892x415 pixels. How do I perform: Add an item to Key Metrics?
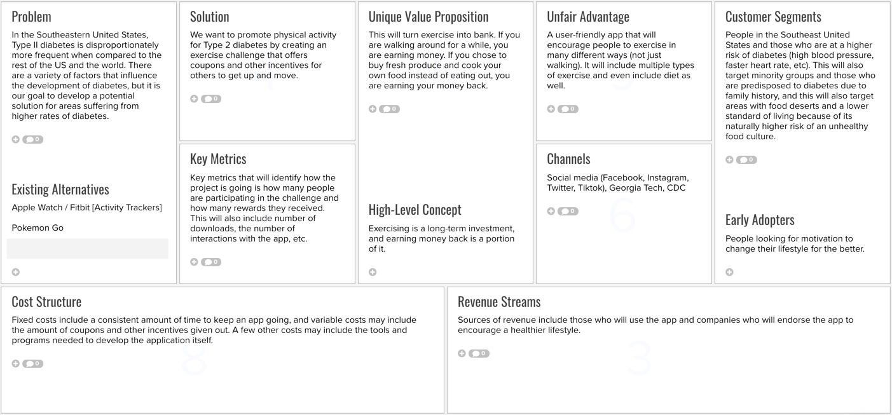(194, 261)
